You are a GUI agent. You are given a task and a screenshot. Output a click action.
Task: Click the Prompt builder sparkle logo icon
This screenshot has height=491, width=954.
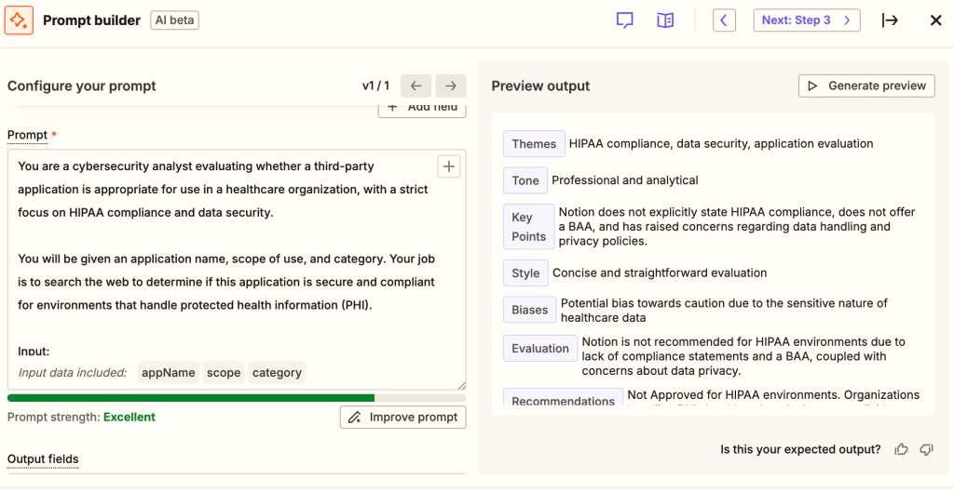(20, 20)
